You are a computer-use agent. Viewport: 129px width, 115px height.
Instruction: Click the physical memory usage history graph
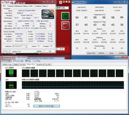click(x=73, y=85)
